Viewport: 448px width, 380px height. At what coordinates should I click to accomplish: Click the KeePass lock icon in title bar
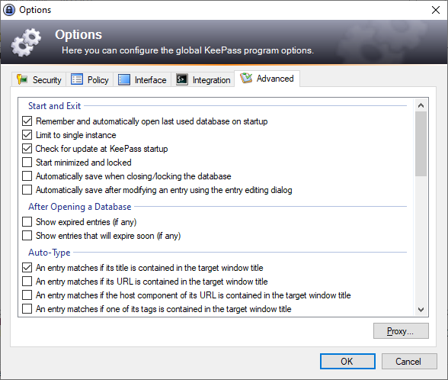point(9,10)
